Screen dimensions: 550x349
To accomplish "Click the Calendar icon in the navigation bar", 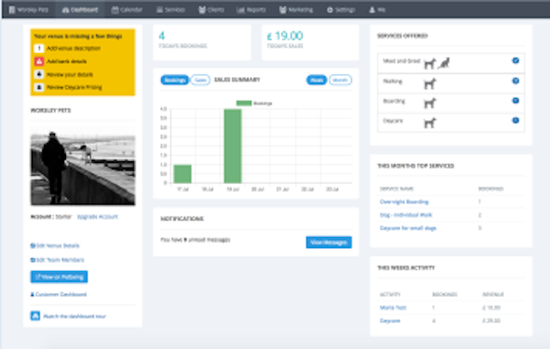I will 115,10.
